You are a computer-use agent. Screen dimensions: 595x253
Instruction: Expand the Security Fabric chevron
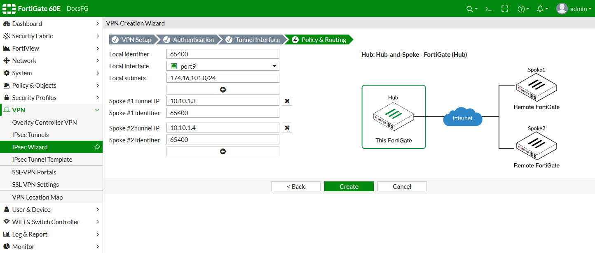97,36
